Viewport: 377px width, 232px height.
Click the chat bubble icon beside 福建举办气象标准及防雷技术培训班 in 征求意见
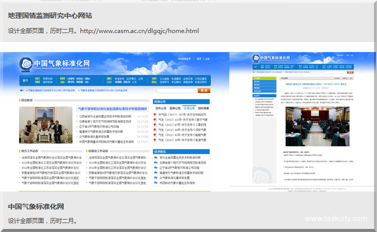[156, 172]
